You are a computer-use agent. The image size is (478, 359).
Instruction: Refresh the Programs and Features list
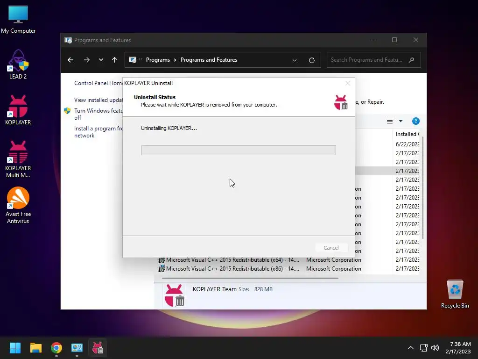[x=311, y=60]
